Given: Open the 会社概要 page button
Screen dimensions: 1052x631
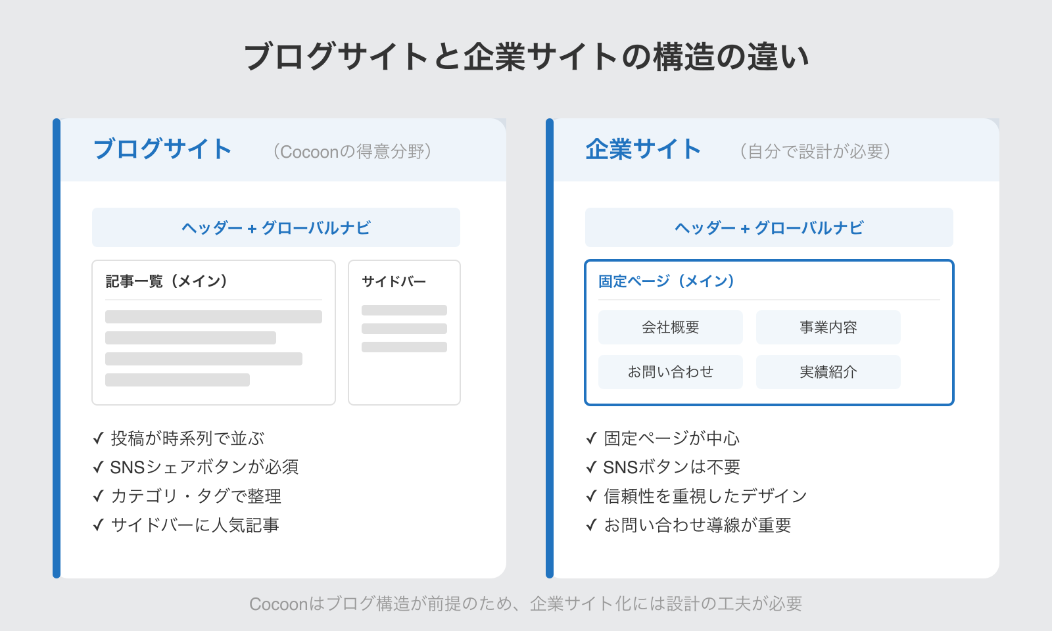Looking at the screenshot, I should (670, 327).
